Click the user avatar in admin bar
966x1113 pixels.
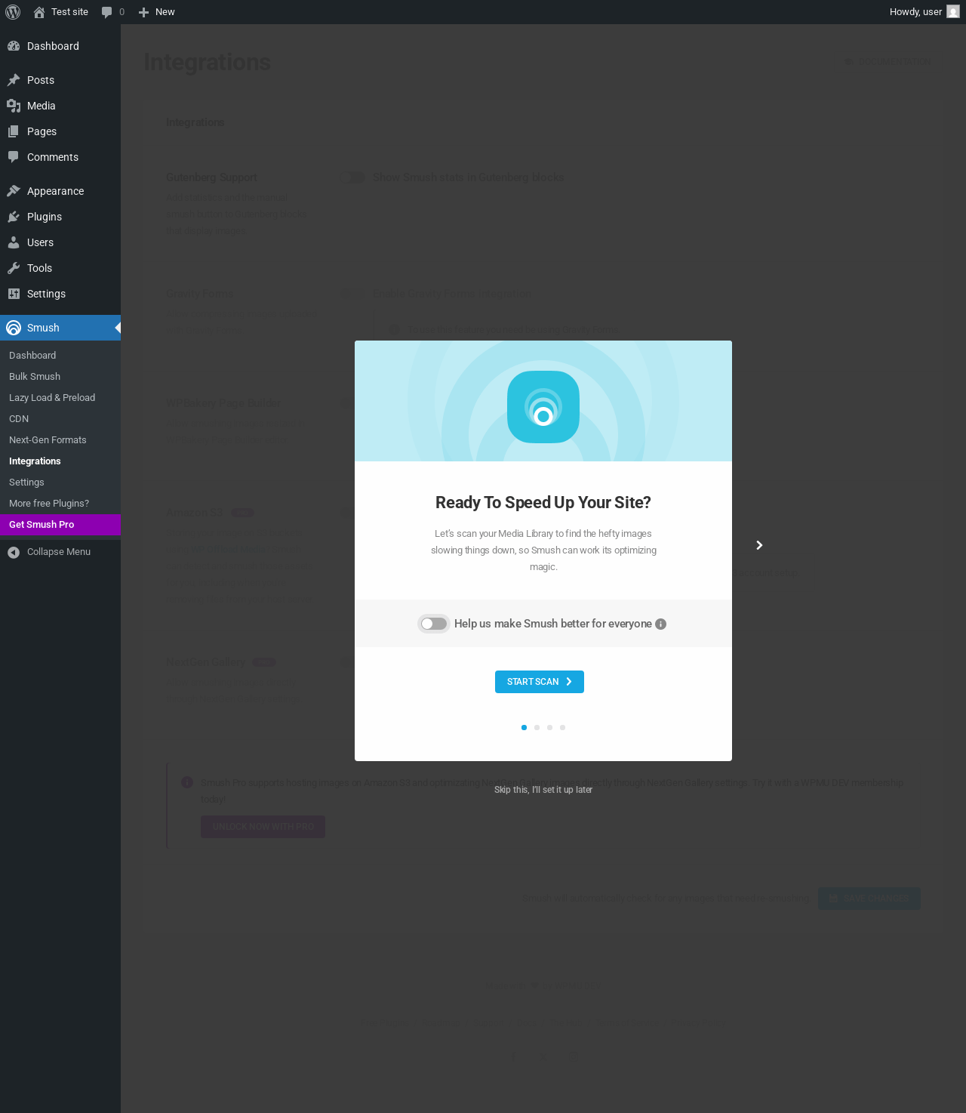coord(953,12)
